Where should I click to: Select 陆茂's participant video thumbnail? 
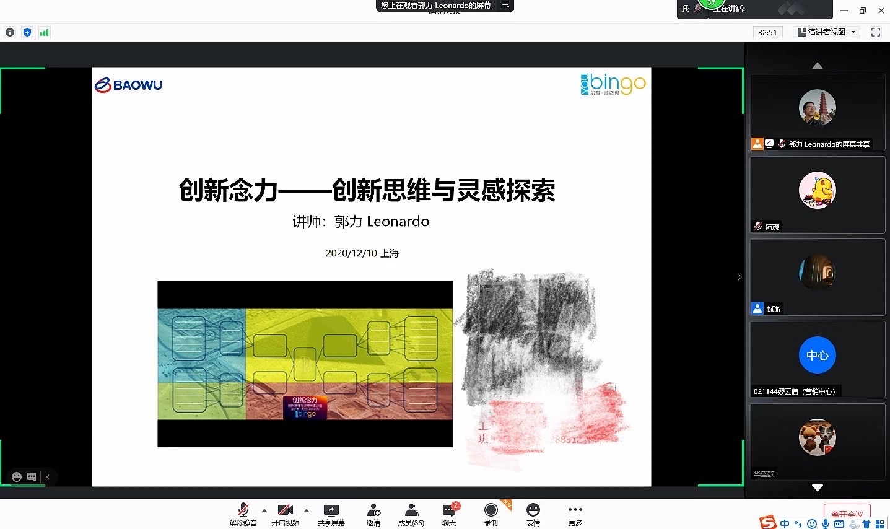tap(817, 195)
